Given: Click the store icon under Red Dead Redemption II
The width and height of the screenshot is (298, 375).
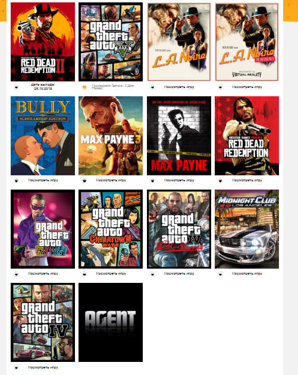Looking at the screenshot, I should 16,87.
